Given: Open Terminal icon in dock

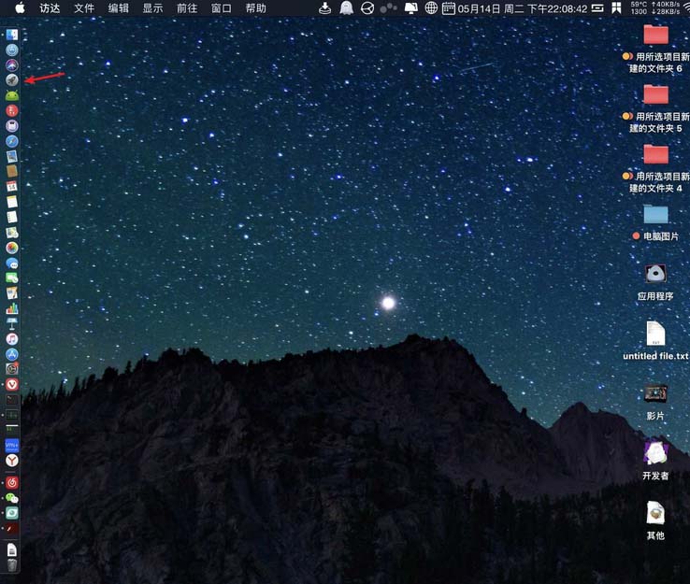Looking at the screenshot, I should click(12, 400).
